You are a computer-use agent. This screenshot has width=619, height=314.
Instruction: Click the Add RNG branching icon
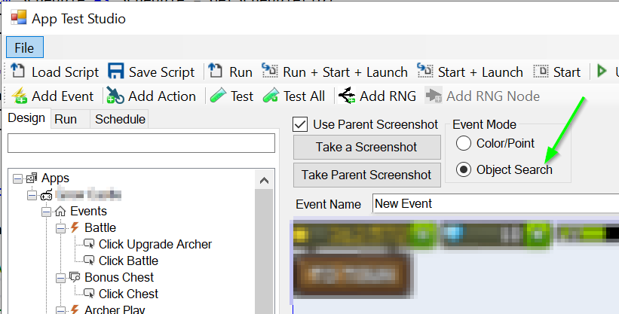click(347, 96)
